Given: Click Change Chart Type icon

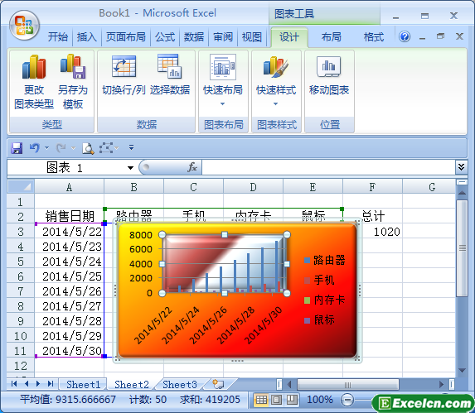Looking at the screenshot, I should click(x=34, y=67).
